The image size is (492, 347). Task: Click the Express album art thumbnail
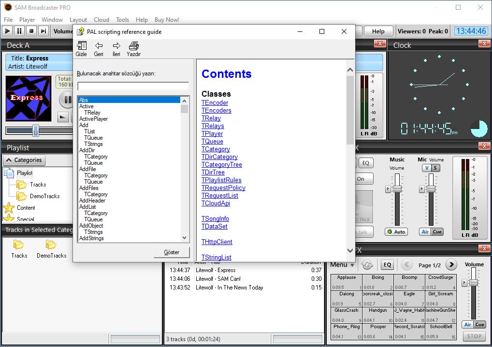coord(28,99)
